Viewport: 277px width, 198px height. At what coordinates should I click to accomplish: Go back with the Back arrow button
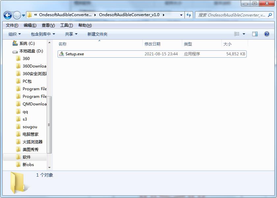click(x=8, y=15)
